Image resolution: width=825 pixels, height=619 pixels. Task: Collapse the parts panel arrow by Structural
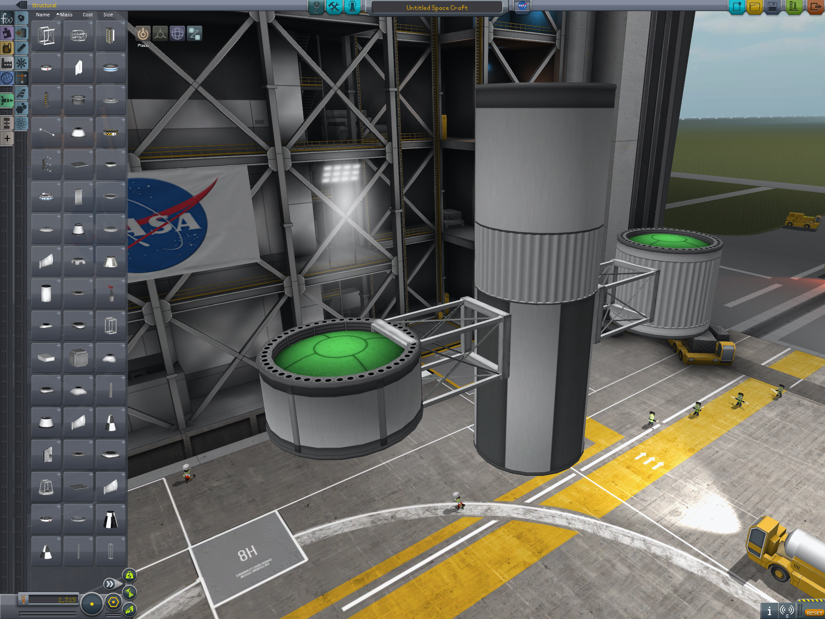[x=22, y=5]
